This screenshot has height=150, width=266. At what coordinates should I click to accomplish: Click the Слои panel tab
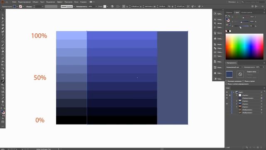(228, 88)
